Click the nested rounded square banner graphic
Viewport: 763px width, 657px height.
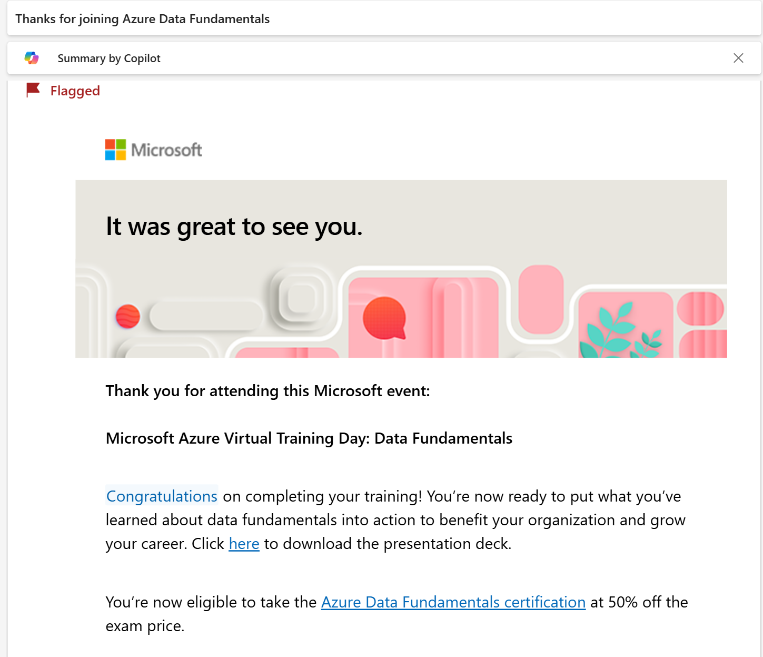pos(301,299)
